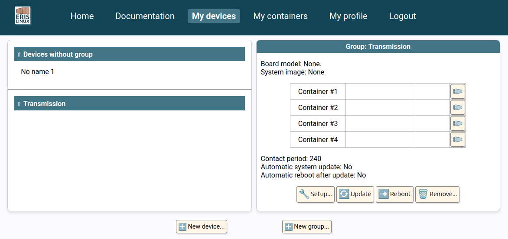Go to the Home page
This screenshot has height=239, width=508.
point(82,16)
